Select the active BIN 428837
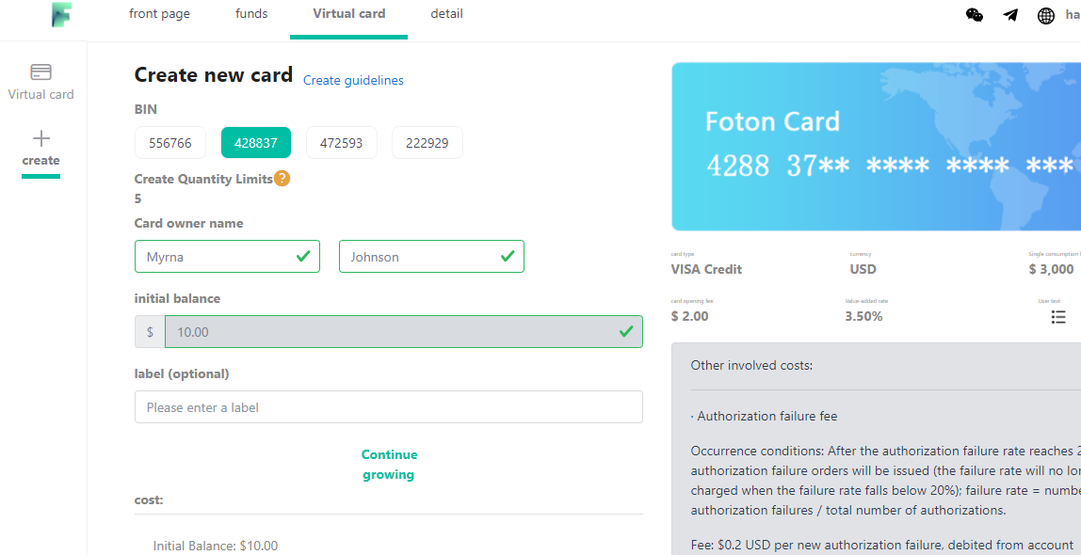Image resolution: width=1081 pixels, height=555 pixels. (x=256, y=143)
